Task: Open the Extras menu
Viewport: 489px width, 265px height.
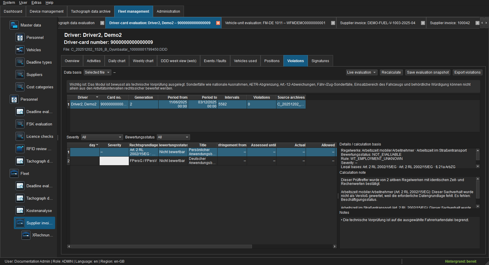Action: 36,3
